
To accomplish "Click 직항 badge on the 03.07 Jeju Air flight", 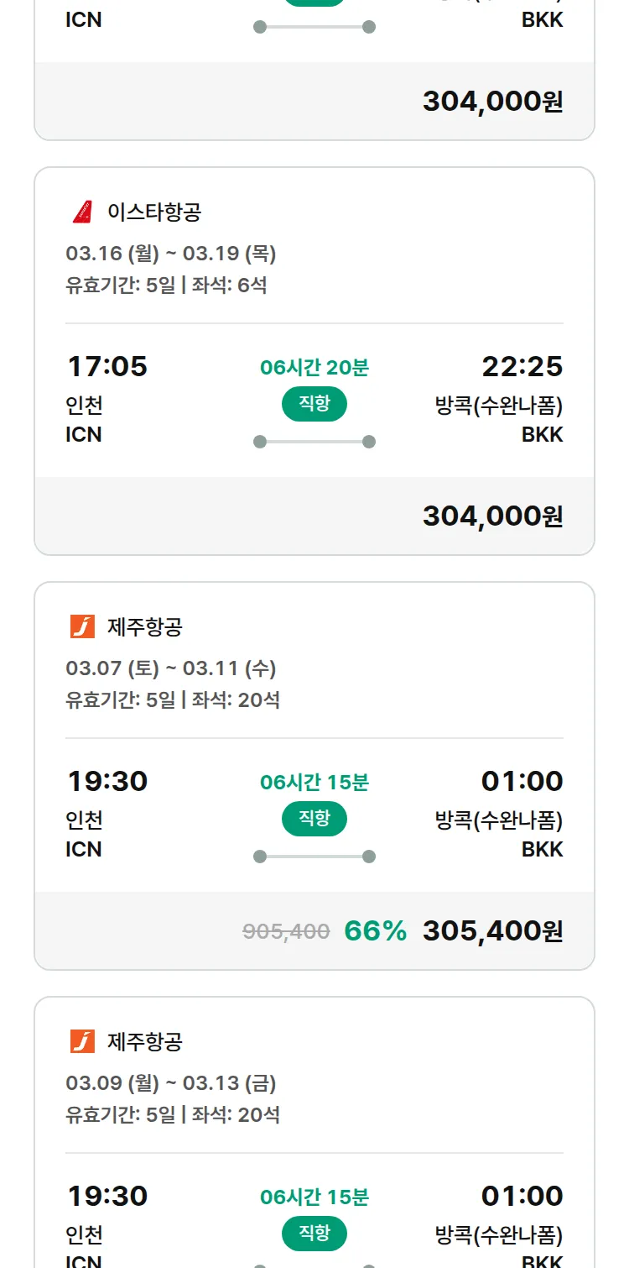I will (x=314, y=819).
